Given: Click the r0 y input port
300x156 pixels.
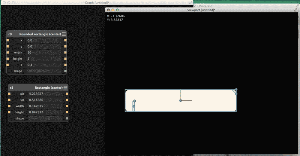Looking at the screenshot, I should [7, 46].
